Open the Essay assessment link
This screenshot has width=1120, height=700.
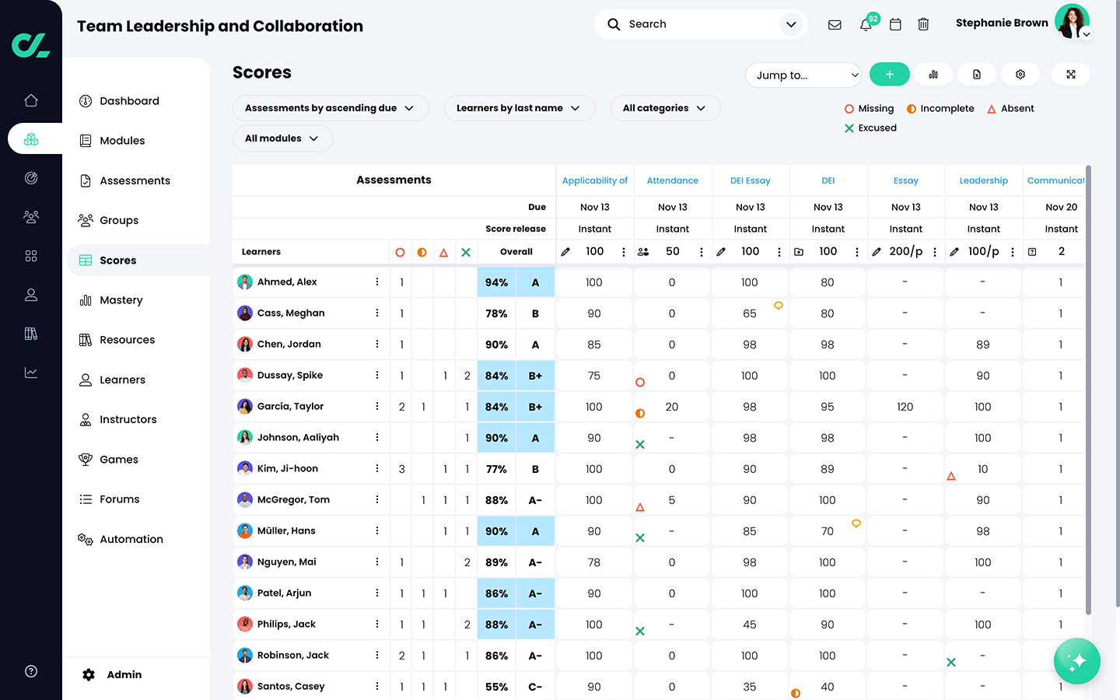pos(906,180)
